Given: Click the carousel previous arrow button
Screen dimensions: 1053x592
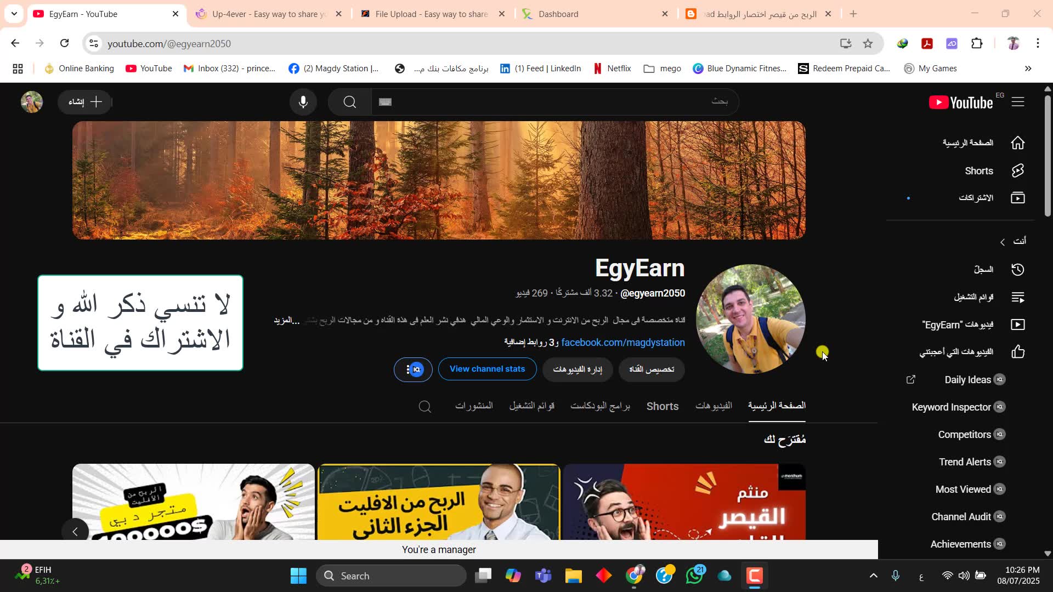Looking at the screenshot, I should click(x=75, y=531).
